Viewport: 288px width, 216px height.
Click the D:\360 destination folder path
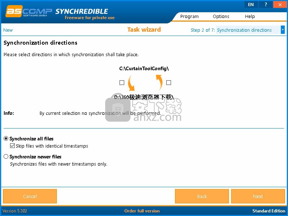click(144, 97)
